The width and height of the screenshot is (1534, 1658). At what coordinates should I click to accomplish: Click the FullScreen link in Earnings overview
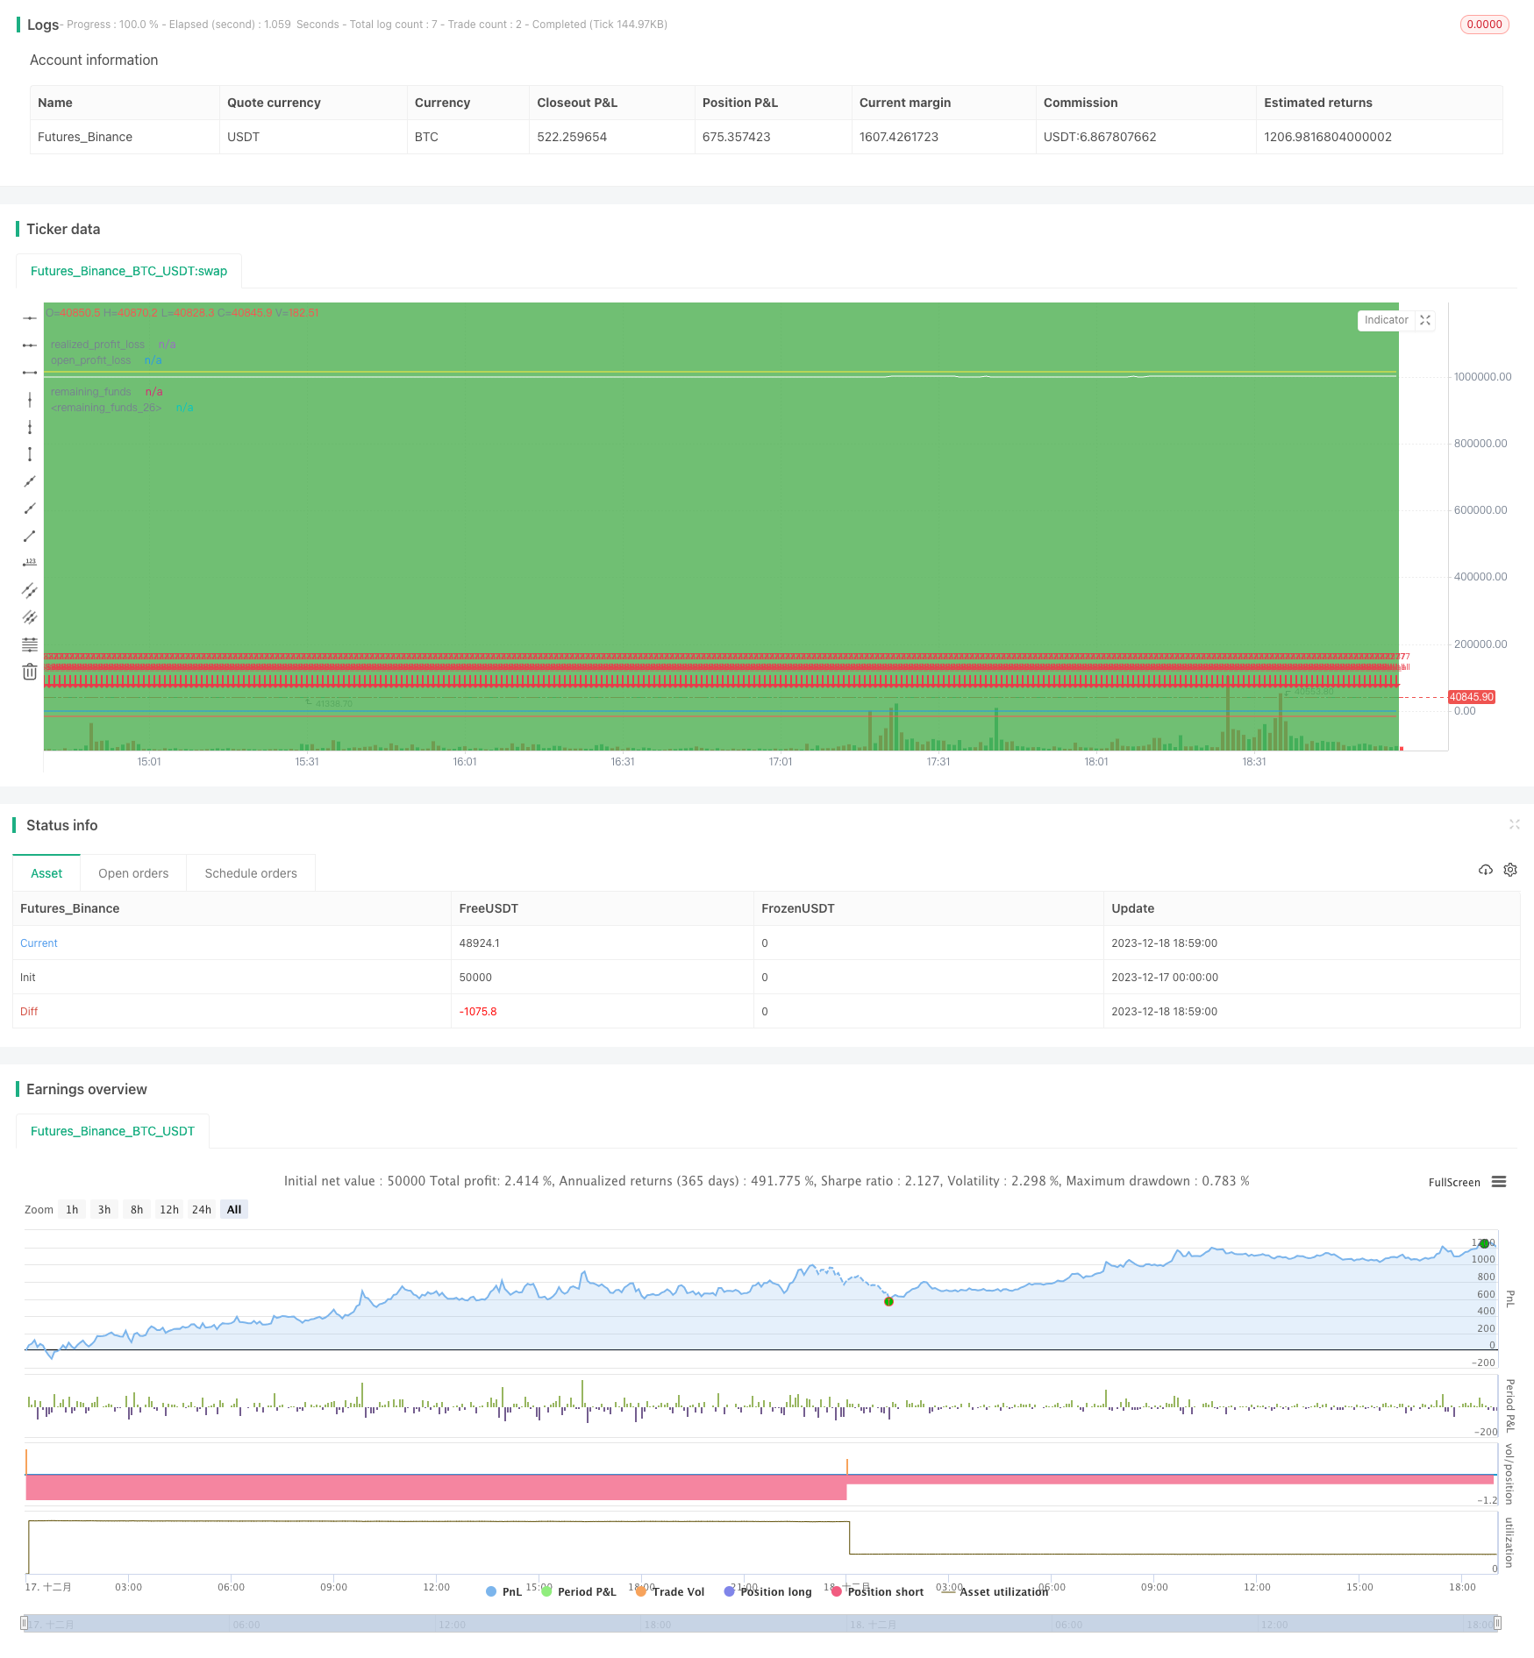[1454, 1182]
